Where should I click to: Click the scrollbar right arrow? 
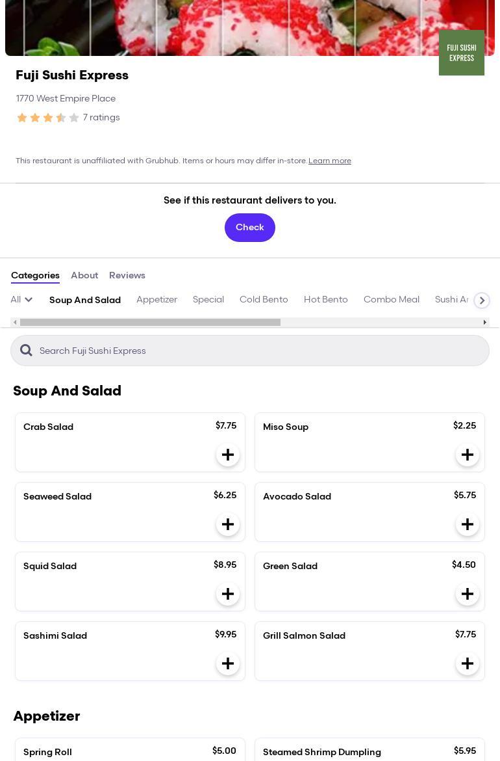point(484,323)
